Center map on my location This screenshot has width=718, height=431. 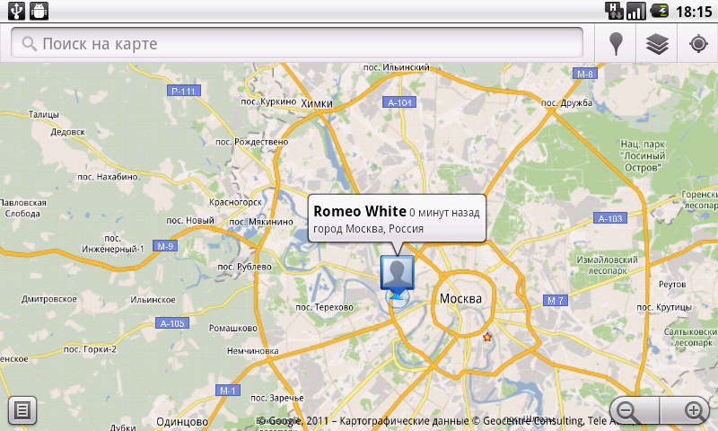pyautogui.click(x=698, y=44)
